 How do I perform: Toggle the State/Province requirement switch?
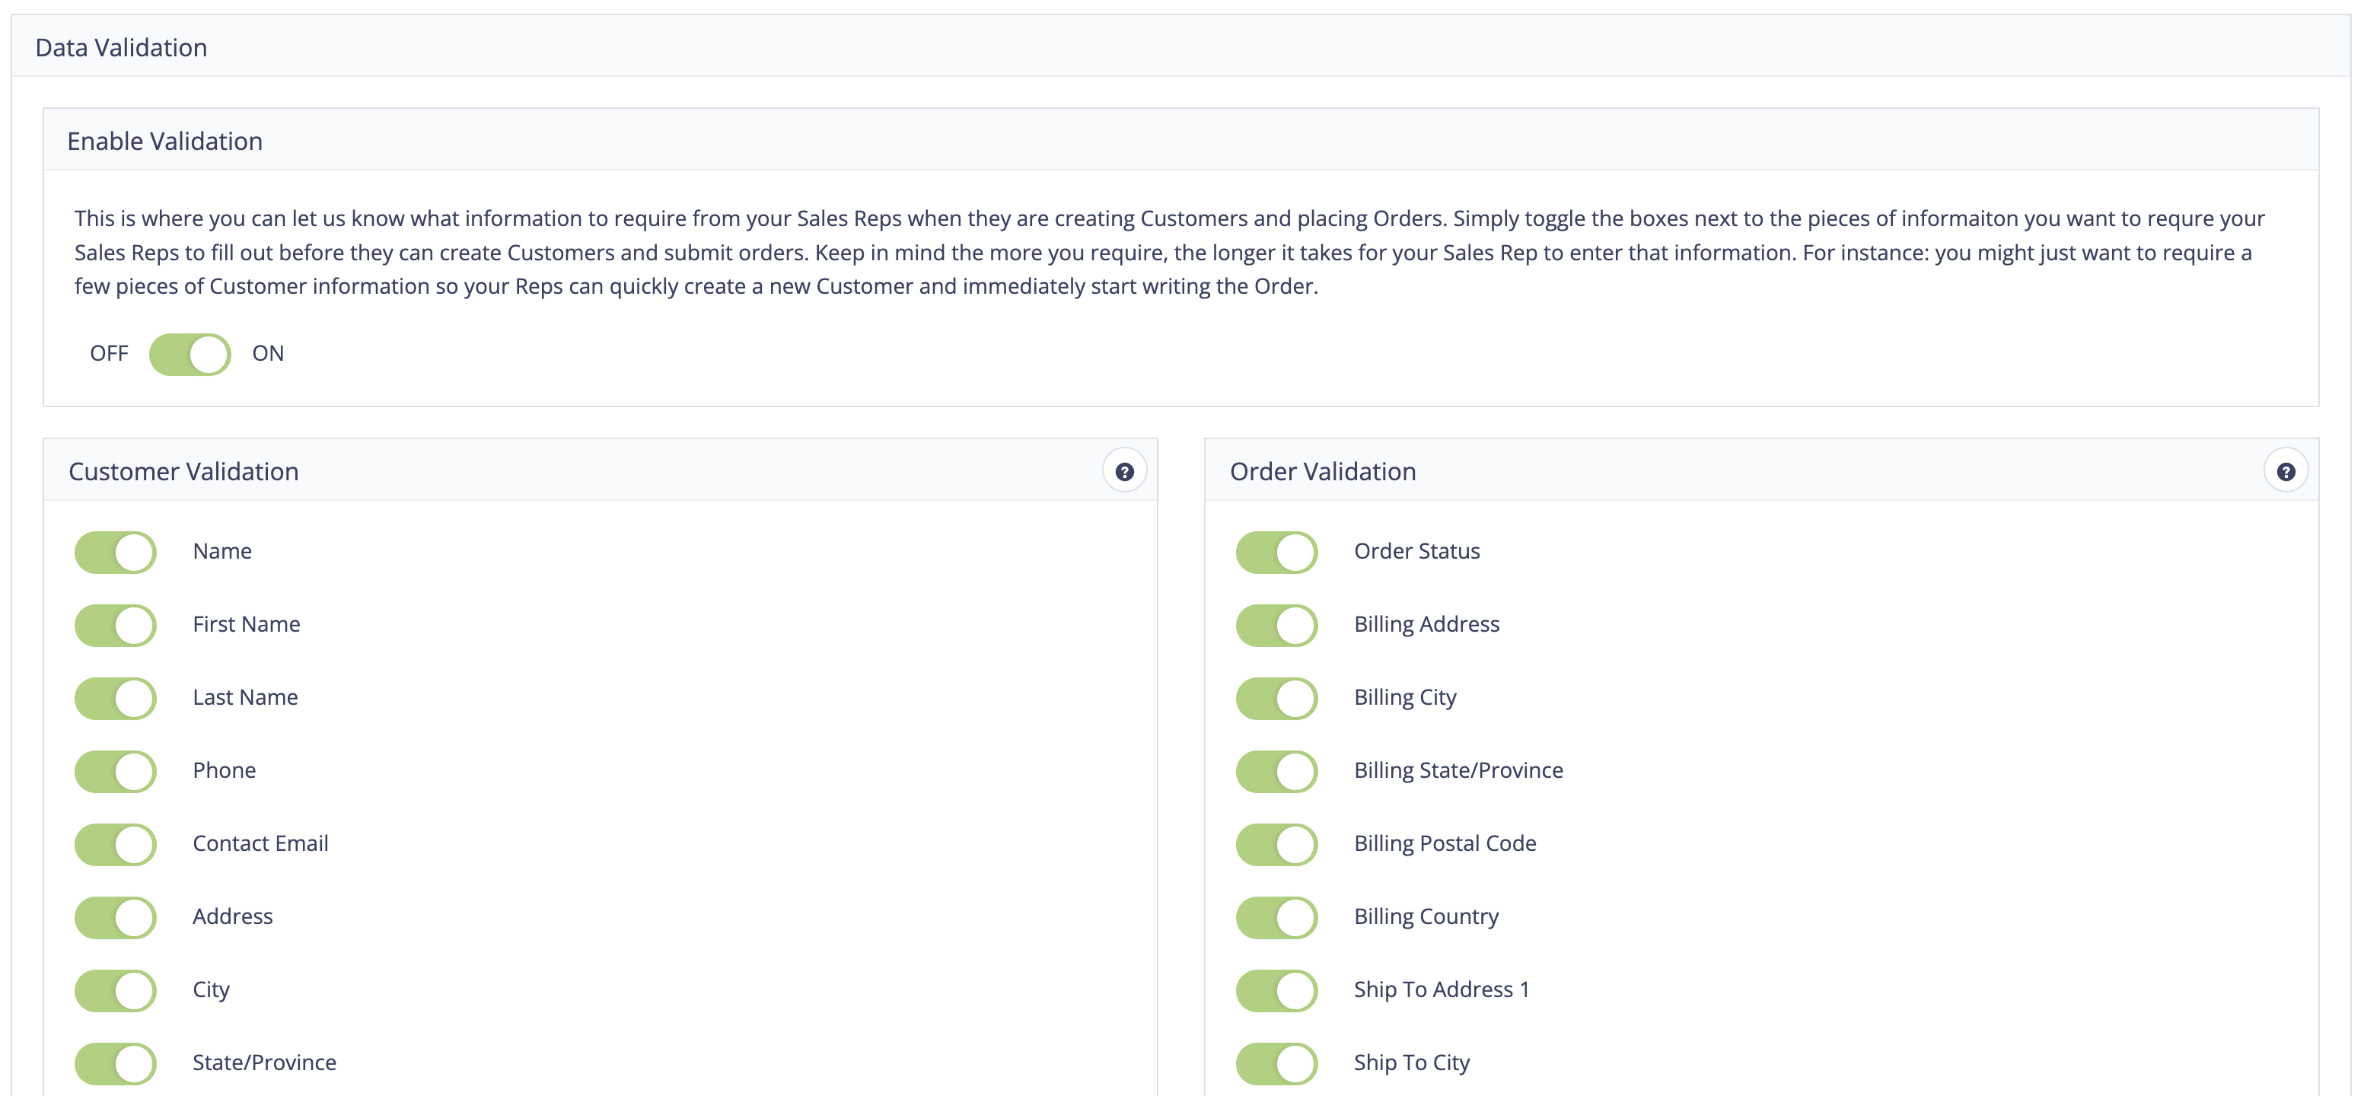click(116, 1064)
